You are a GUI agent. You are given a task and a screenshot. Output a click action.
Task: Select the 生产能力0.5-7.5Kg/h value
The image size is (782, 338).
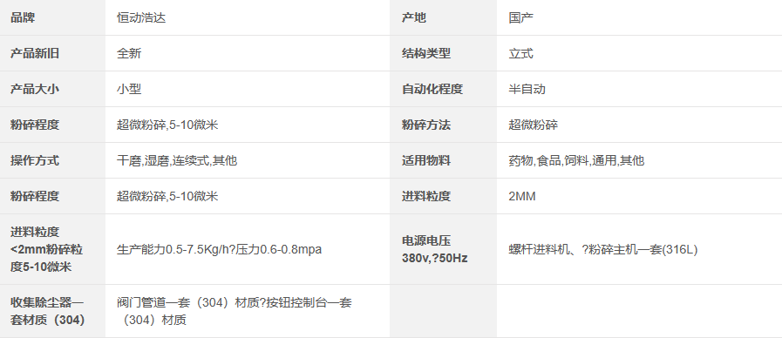pos(220,249)
